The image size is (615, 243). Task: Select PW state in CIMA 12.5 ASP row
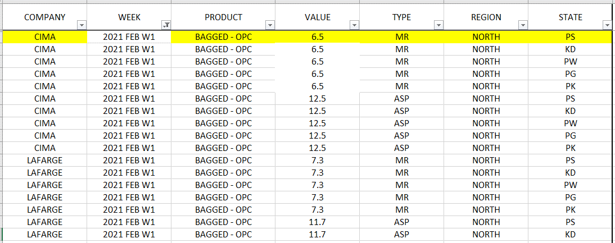click(570, 123)
